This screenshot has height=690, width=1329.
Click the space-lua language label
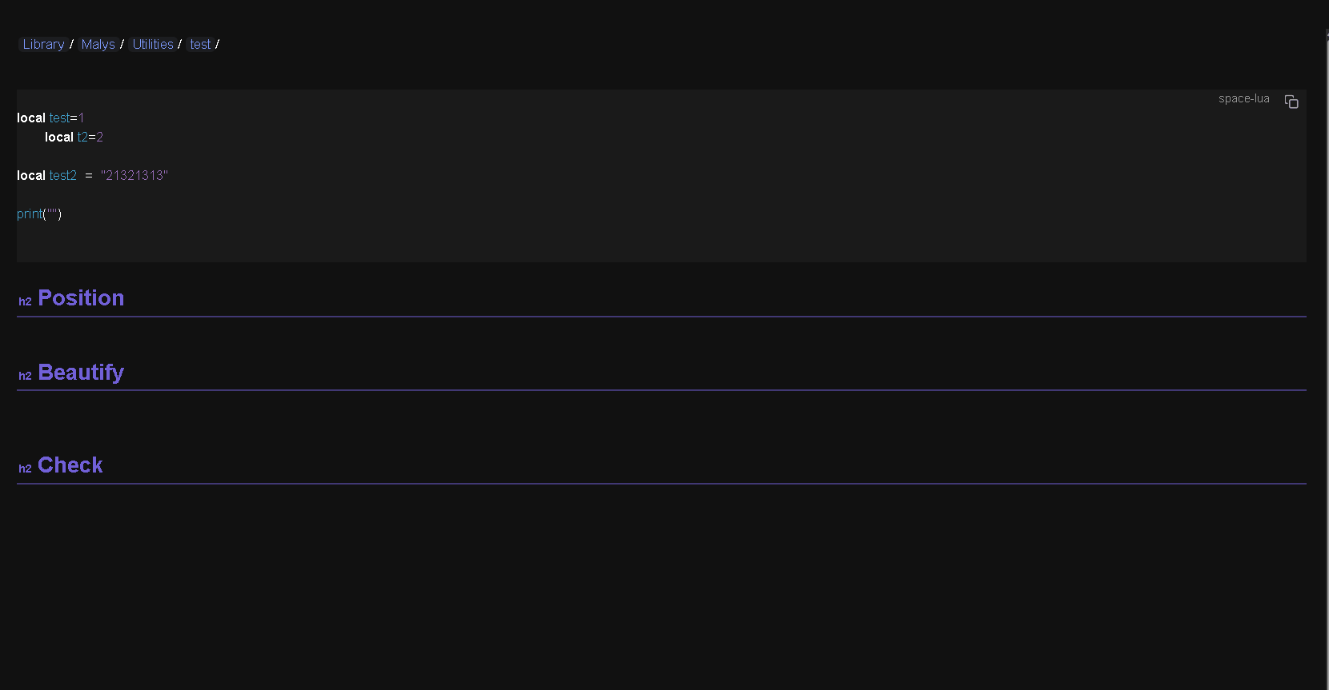click(x=1243, y=99)
